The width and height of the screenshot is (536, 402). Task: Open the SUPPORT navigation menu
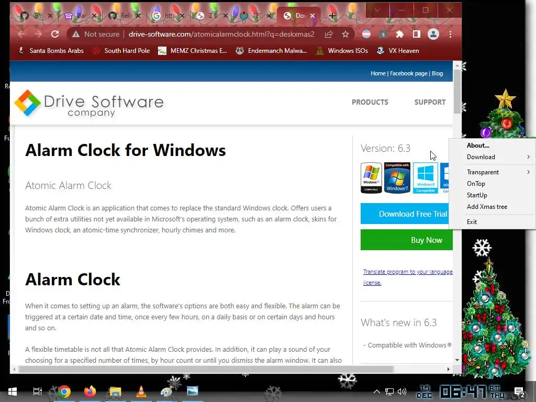430,102
